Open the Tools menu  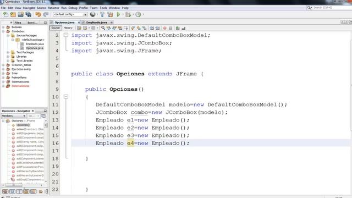click(103, 8)
